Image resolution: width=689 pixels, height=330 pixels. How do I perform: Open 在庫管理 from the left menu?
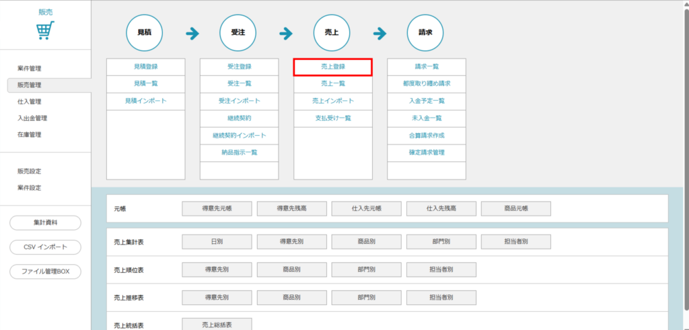(x=30, y=134)
